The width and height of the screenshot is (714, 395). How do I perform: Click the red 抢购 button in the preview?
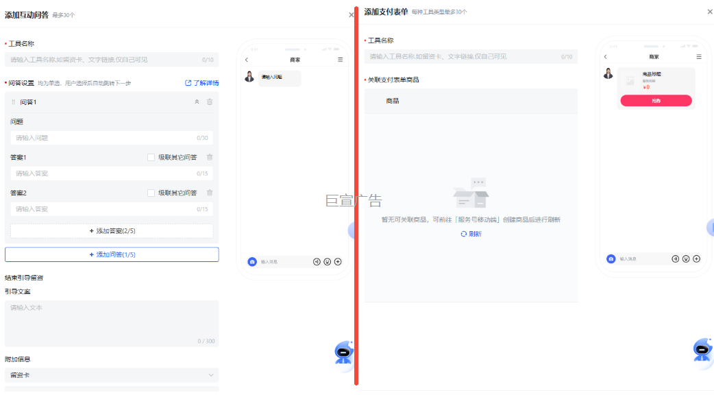[655, 100]
